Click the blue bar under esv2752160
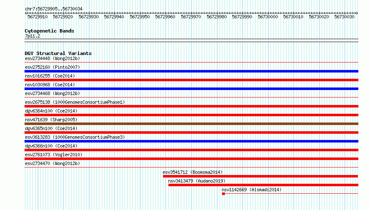 (x=191, y=71)
